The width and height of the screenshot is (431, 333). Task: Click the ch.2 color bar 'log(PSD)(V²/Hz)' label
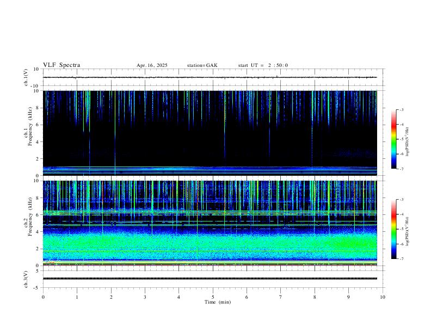point(408,231)
